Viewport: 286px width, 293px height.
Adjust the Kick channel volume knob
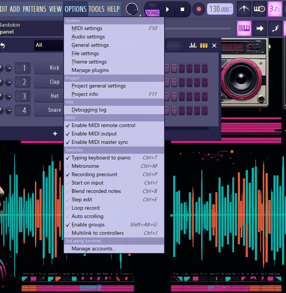[8, 68]
